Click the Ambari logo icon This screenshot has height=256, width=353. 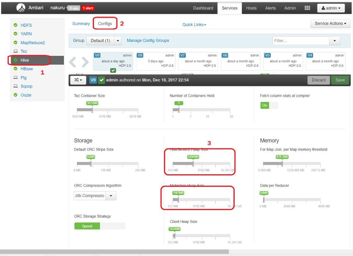click(21, 8)
